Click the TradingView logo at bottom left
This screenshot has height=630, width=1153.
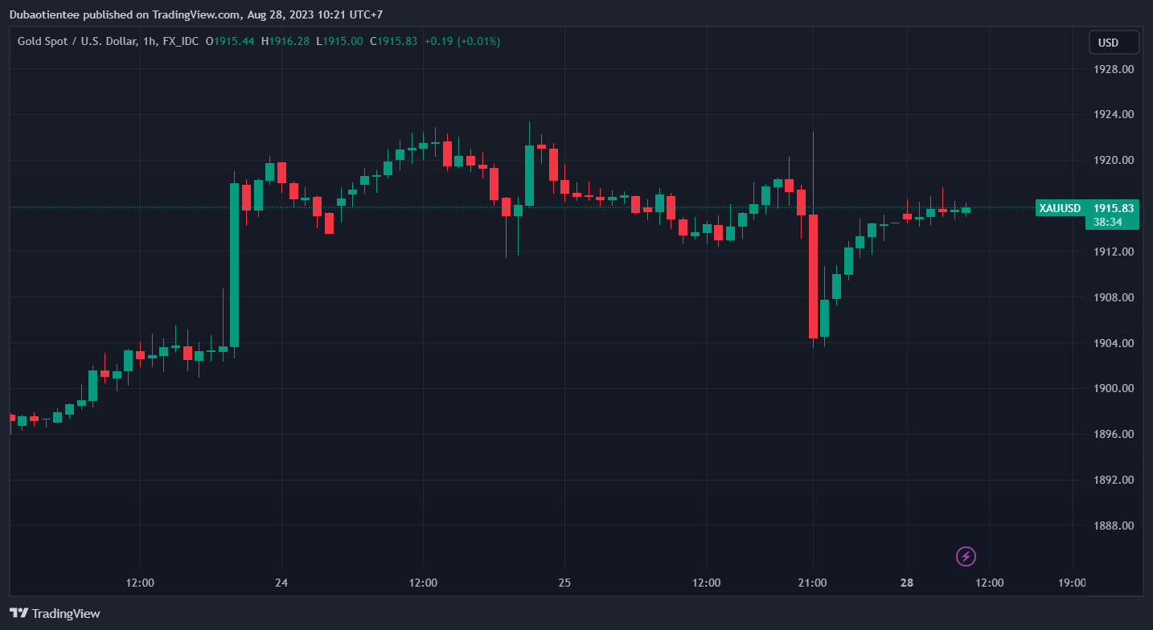coord(55,613)
